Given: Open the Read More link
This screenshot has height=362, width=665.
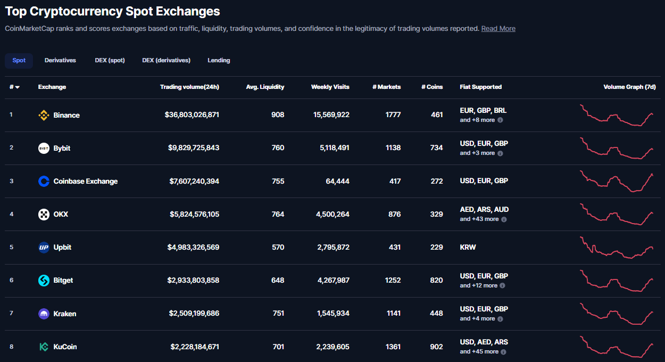Looking at the screenshot, I should tap(498, 29).
